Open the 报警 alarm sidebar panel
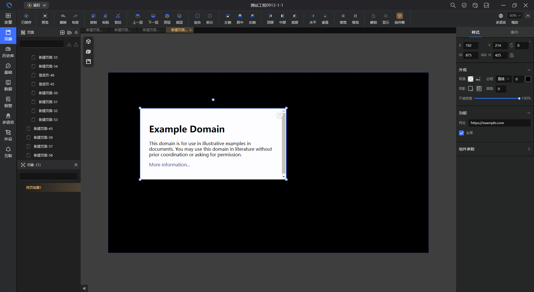534x292 pixels. (x=8, y=102)
